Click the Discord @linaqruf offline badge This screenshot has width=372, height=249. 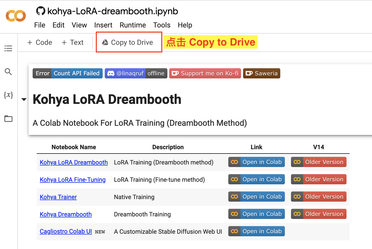[x=136, y=73]
